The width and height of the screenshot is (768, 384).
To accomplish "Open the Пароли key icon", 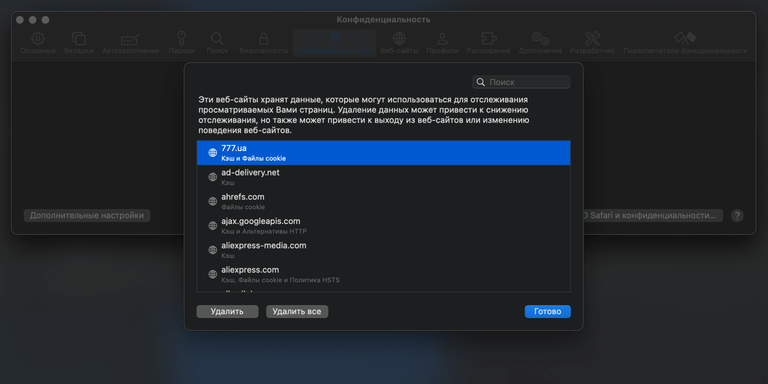I will pyautogui.click(x=181, y=39).
